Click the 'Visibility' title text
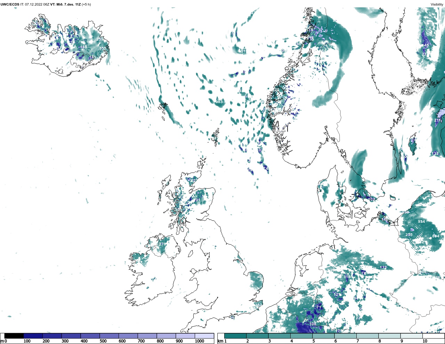The height and width of the screenshot is (344, 445). click(x=437, y=5)
